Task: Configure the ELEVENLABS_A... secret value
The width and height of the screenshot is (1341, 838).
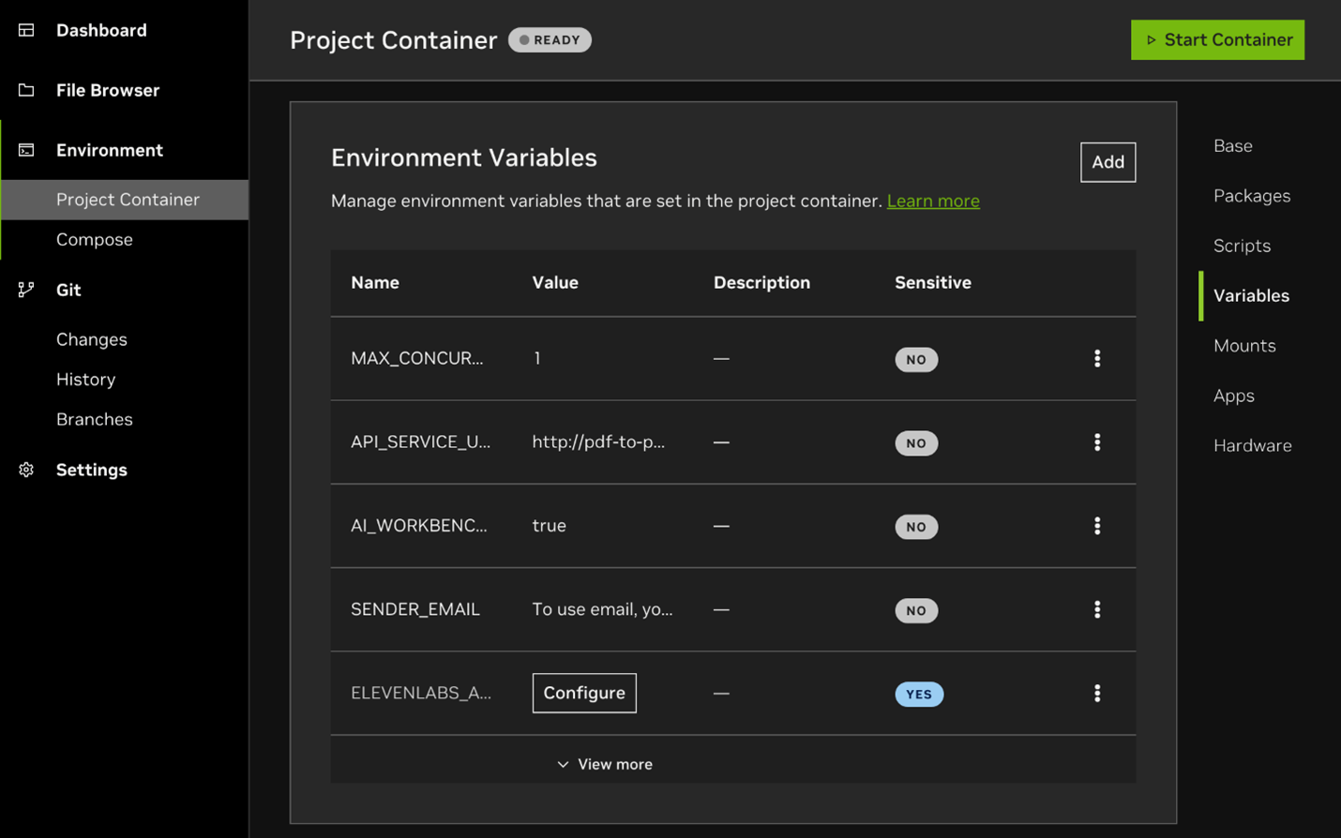Action: pyautogui.click(x=584, y=693)
